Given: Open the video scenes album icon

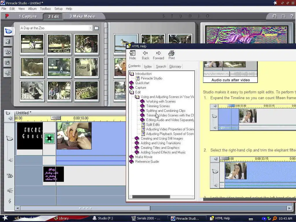Looking at the screenshot, I should tap(8, 31).
